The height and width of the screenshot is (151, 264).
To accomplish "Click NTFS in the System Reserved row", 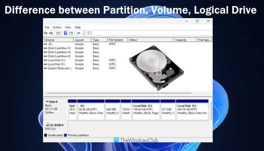I will [x=112, y=68].
